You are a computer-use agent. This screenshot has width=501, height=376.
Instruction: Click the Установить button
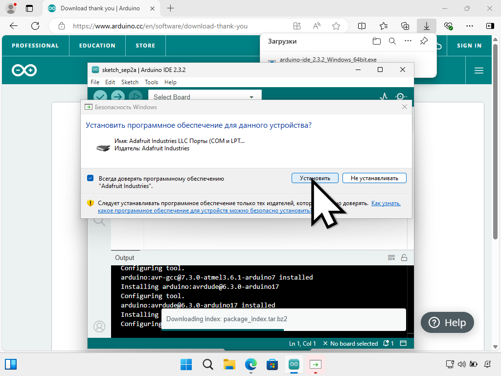(315, 178)
